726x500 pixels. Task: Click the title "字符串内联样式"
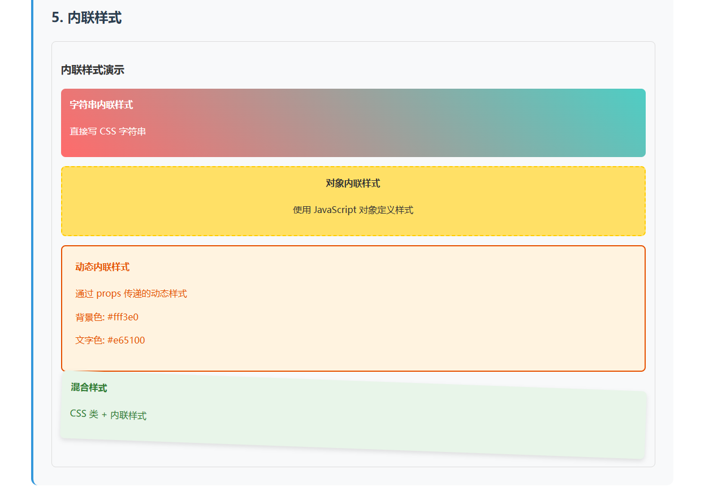[x=102, y=105]
